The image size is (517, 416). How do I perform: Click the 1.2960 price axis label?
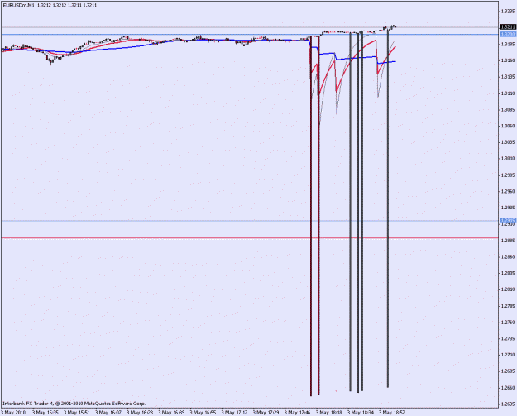(x=508, y=191)
